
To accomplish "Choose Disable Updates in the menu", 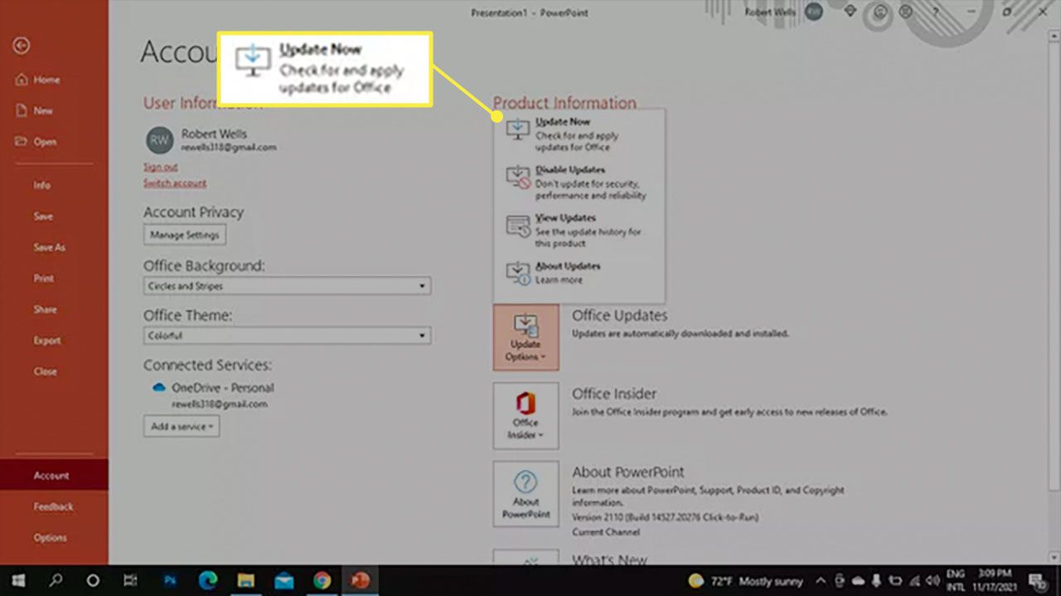I will pyautogui.click(x=578, y=182).
